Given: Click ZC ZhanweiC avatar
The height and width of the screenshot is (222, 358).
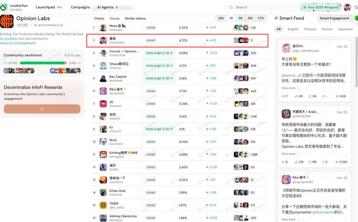Looking at the screenshot, I should pos(103,104).
